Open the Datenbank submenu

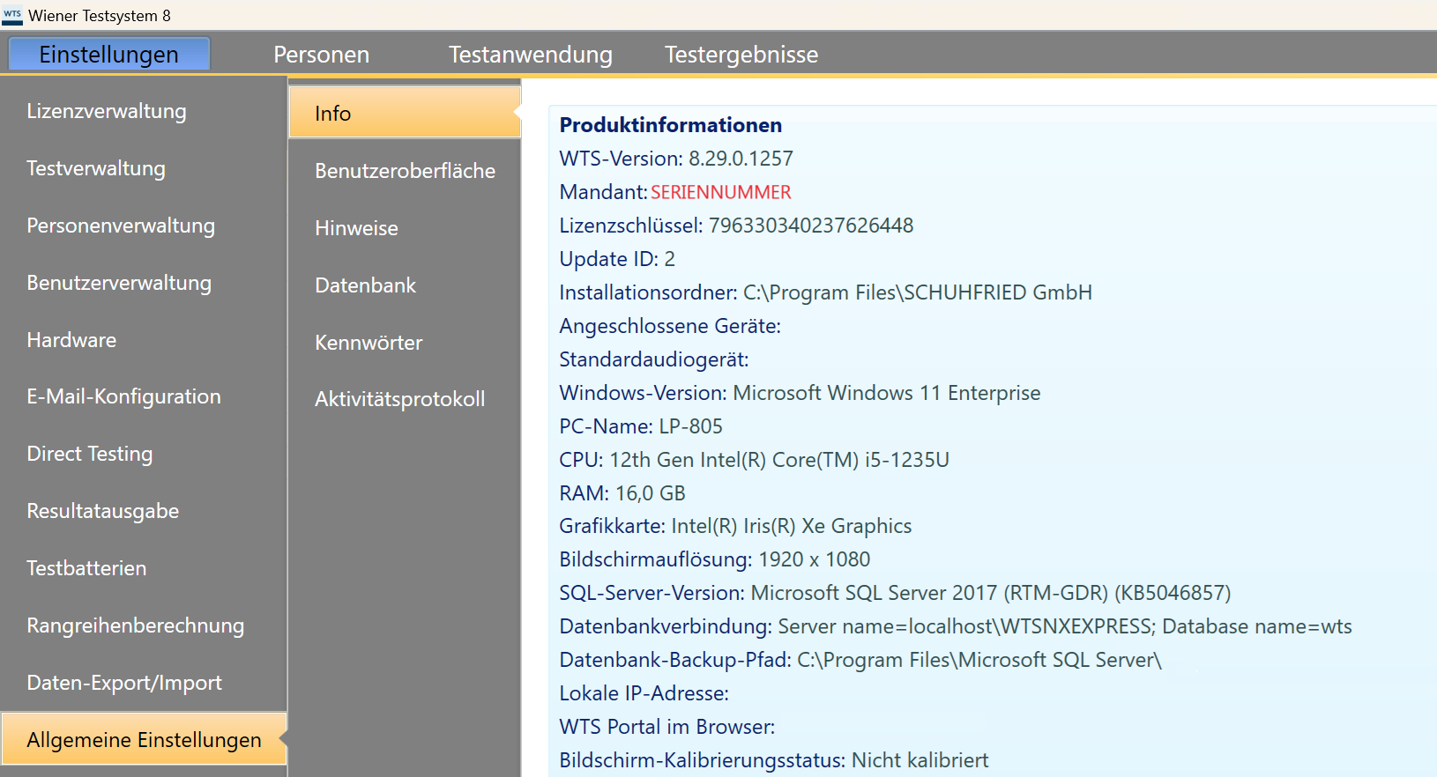365,285
